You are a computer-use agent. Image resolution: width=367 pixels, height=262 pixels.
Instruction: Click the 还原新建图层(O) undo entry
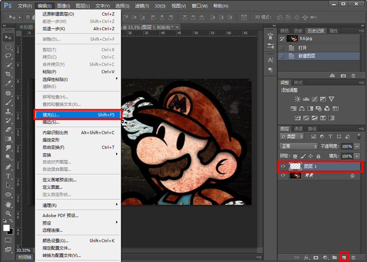click(x=78, y=14)
